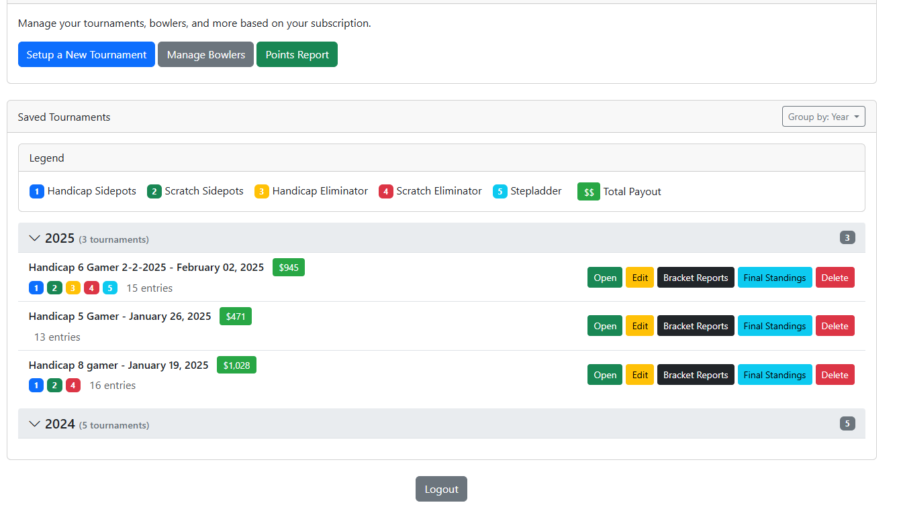This screenshot has width=899, height=515.
Task: View the Points Report
Action: (x=297, y=54)
